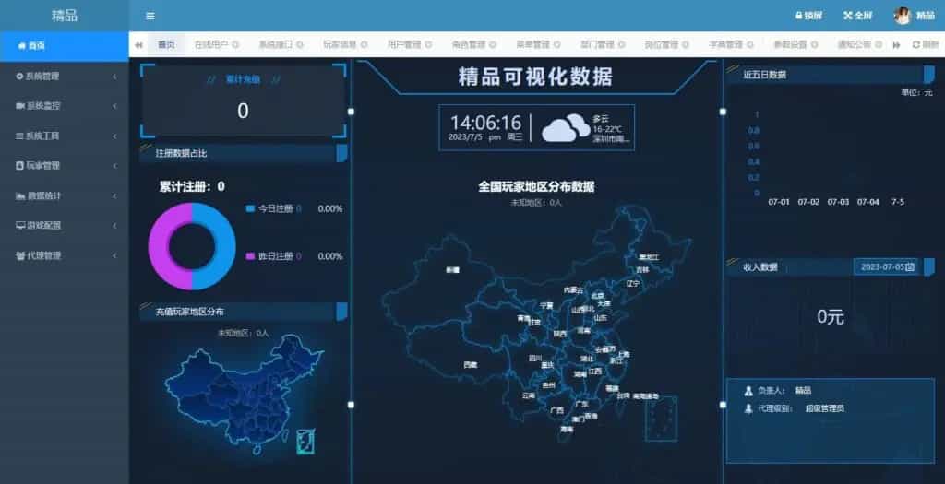The height and width of the screenshot is (484, 945).
Task: Click the 2023-07-05 date input field
Action: (x=881, y=267)
